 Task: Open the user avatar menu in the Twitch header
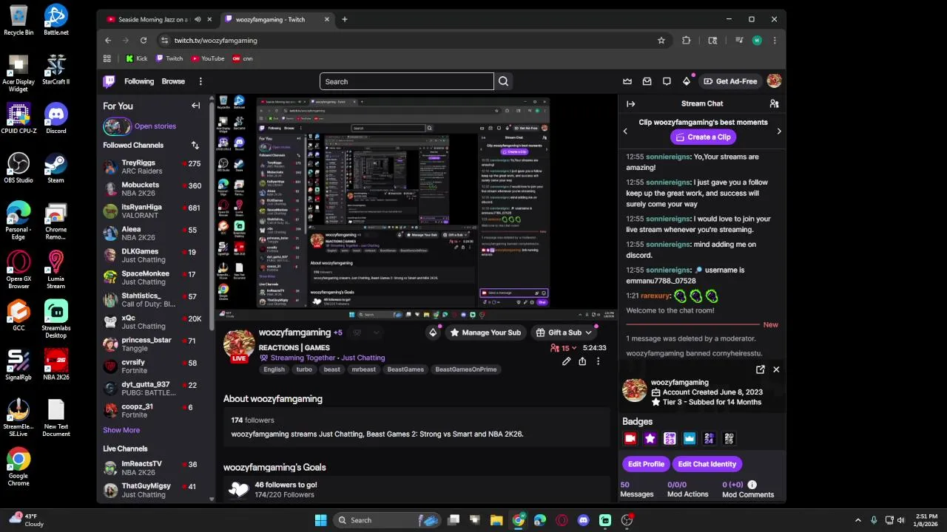tap(774, 81)
